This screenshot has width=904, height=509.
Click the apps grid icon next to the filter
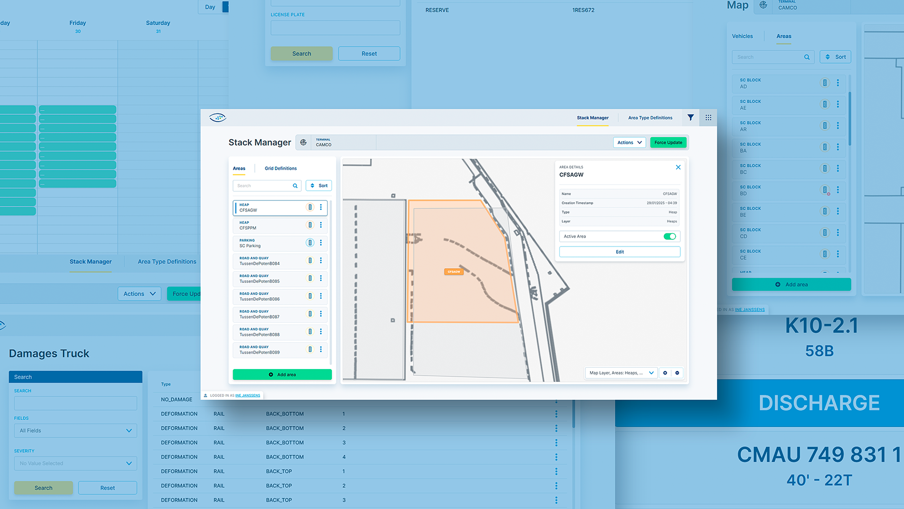pyautogui.click(x=708, y=118)
